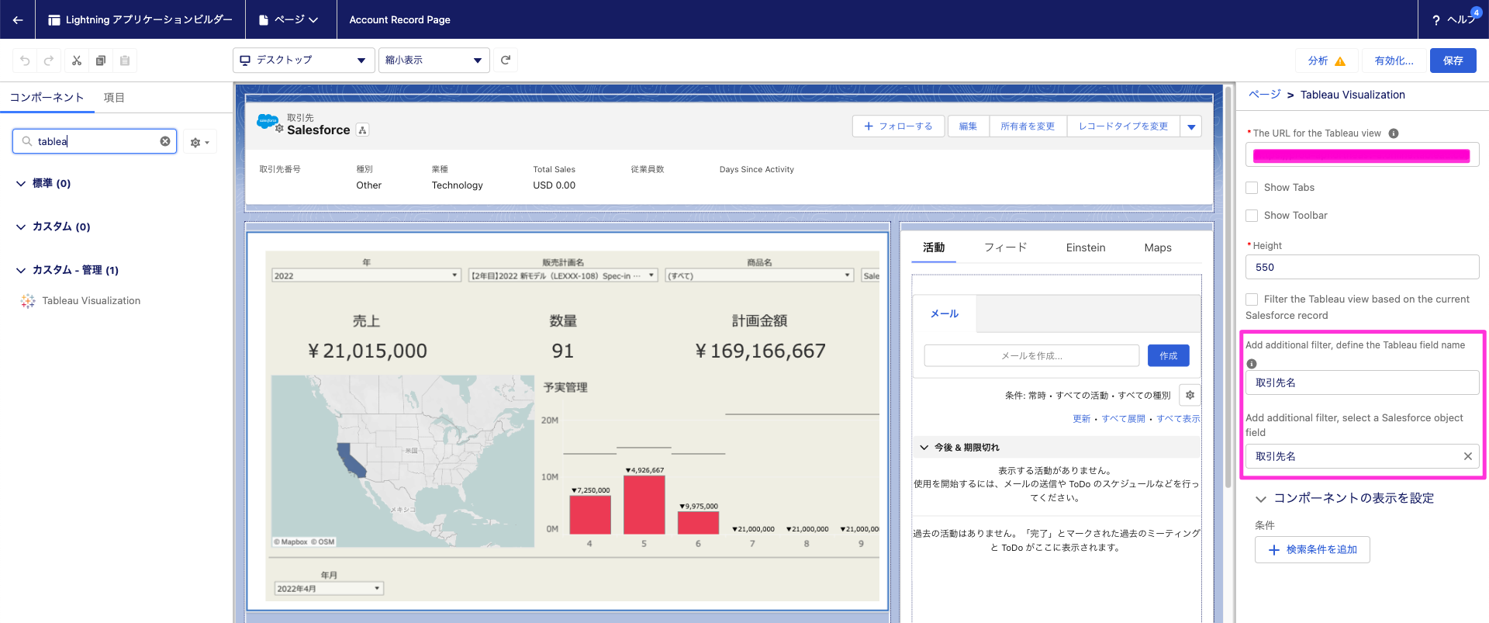Click California on the map
Screen dimensions: 1489x623
click(351, 459)
